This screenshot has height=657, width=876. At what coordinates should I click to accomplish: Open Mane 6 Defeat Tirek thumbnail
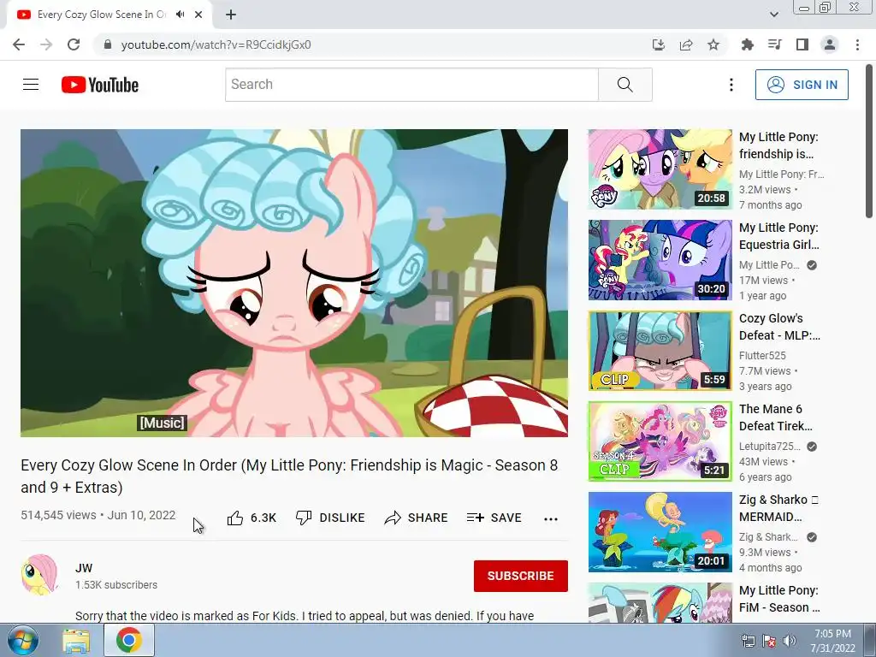coord(660,441)
